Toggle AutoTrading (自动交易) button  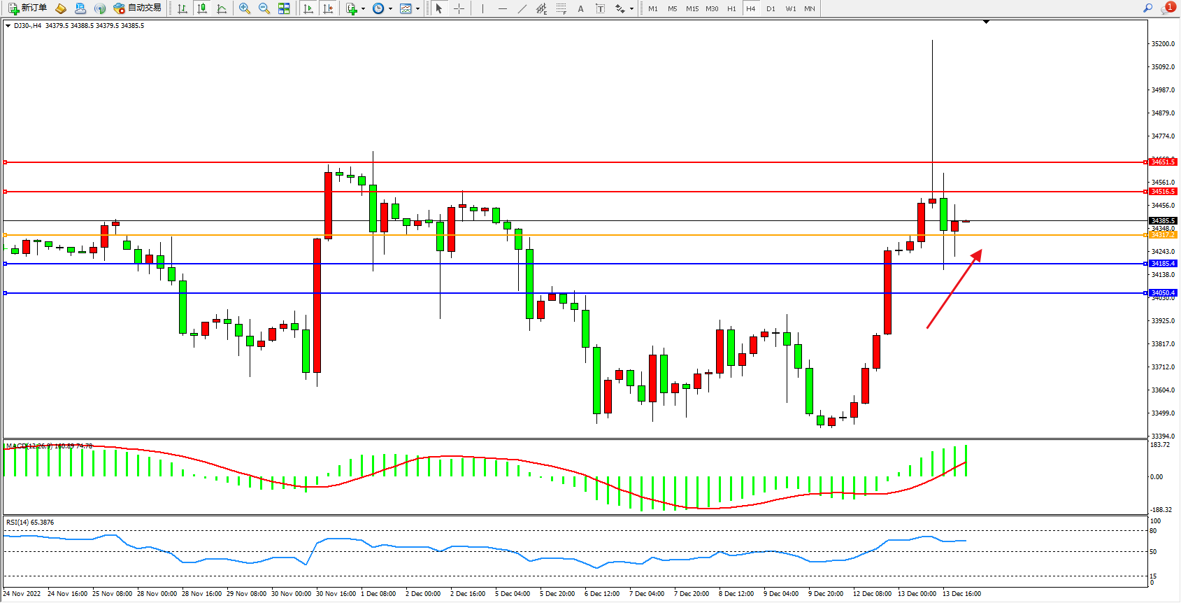(138, 8)
